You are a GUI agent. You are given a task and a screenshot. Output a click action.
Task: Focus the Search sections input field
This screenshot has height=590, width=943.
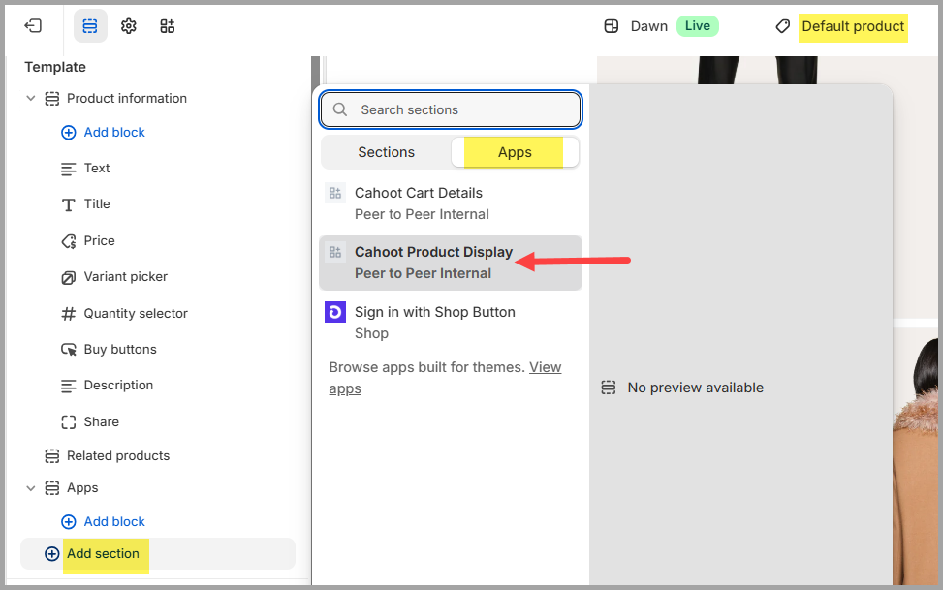pos(451,109)
